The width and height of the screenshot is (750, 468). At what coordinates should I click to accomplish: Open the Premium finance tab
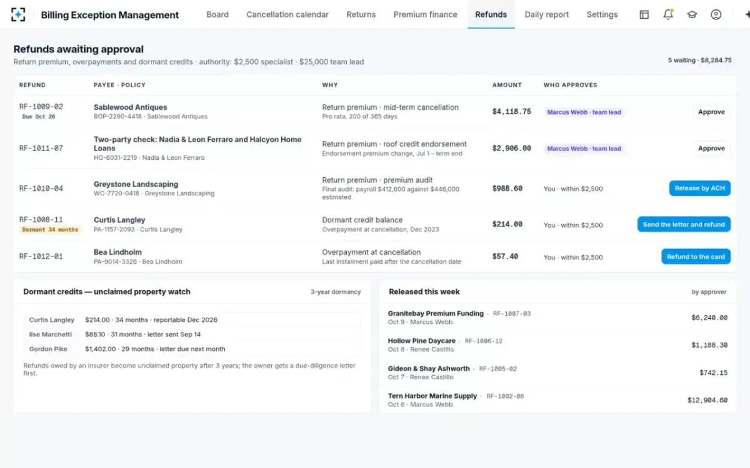pos(426,14)
